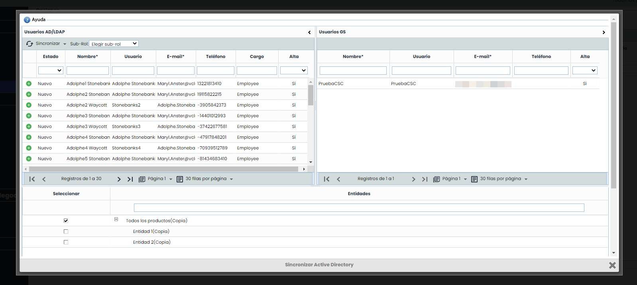Click the blue Ayuda help icon
The image size is (637, 285).
click(x=27, y=20)
